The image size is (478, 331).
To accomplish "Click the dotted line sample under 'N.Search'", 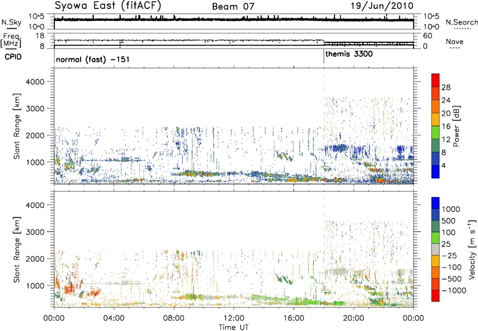I will [x=462, y=29].
